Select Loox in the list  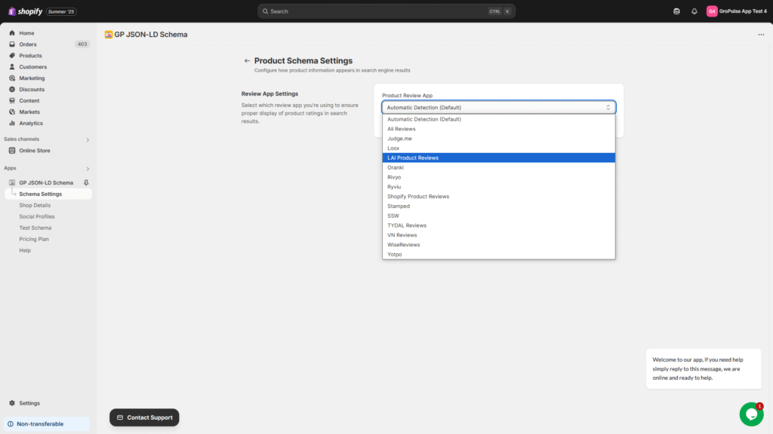coord(498,148)
